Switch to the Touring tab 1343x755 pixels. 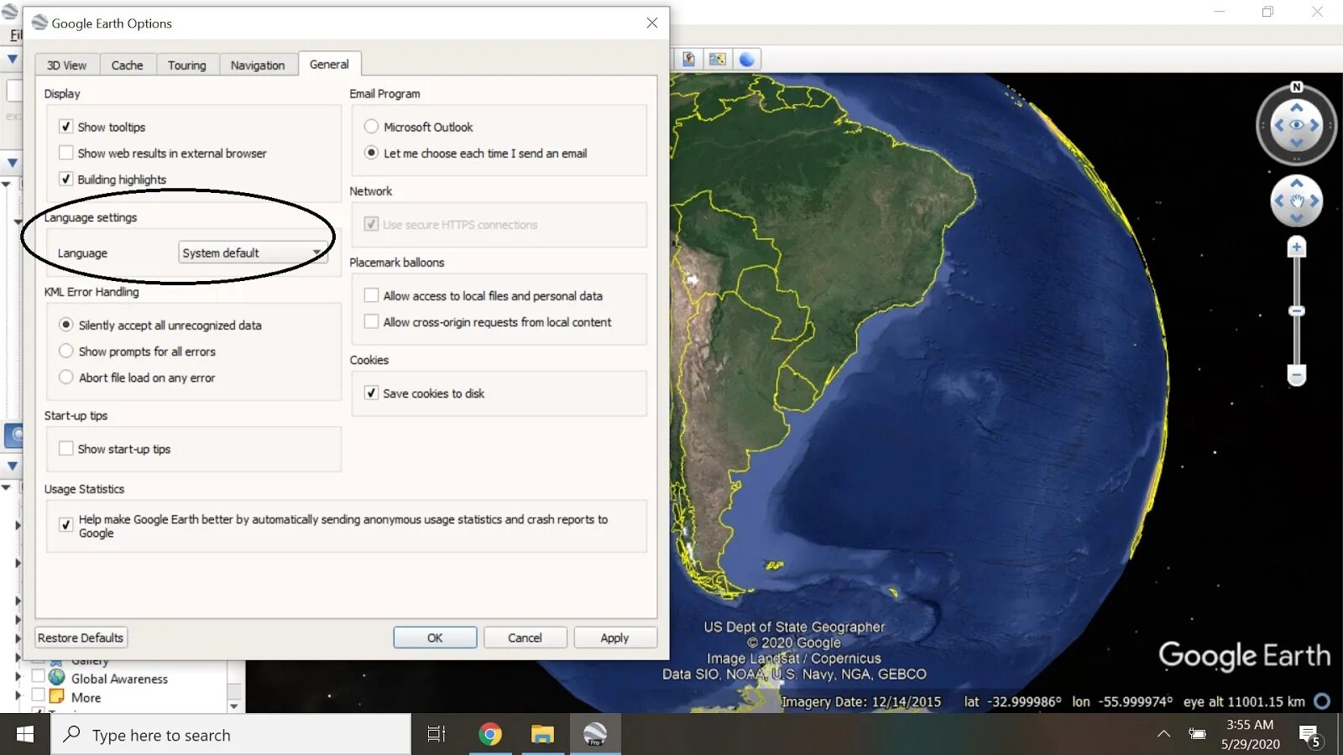click(x=187, y=65)
